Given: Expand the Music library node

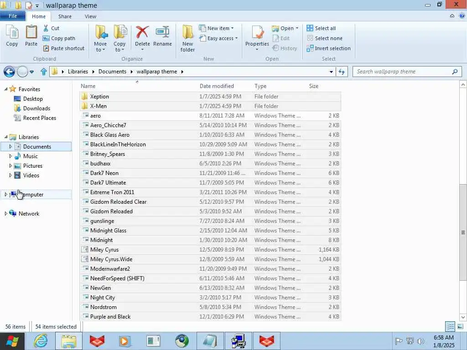Looking at the screenshot, I should 11,156.
